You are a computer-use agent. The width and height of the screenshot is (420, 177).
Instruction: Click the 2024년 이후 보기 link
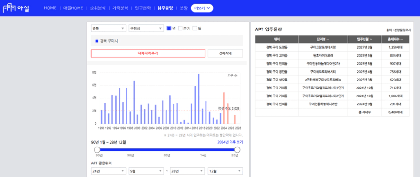coord(230,142)
